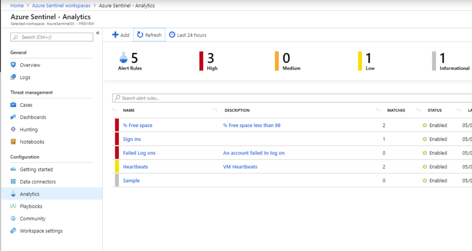Open the Sign ins rule
The width and height of the screenshot is (472, 251).
pyautogui.click(x=132, y=139)
